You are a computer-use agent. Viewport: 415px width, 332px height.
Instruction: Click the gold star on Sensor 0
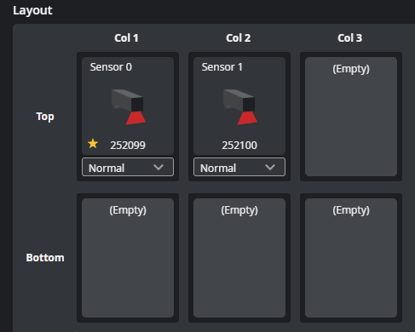93,144
